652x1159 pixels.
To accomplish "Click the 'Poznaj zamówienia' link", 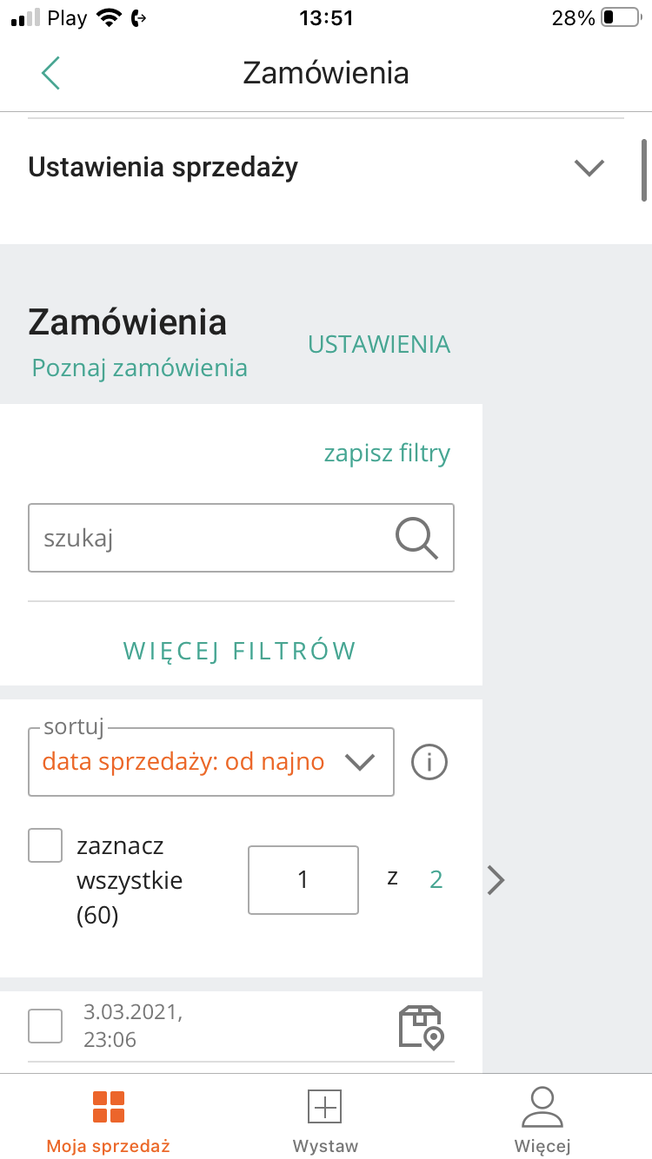I will (x=140, y=368).
